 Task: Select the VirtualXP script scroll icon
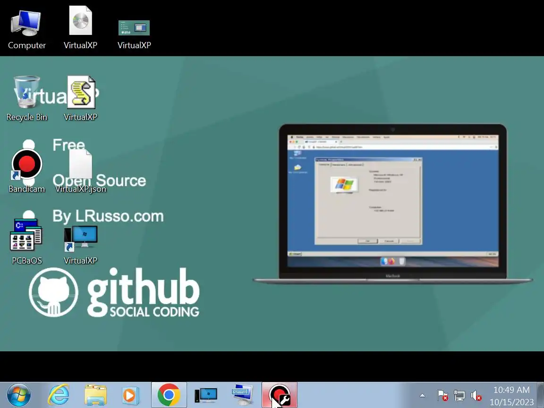point(80,99)
